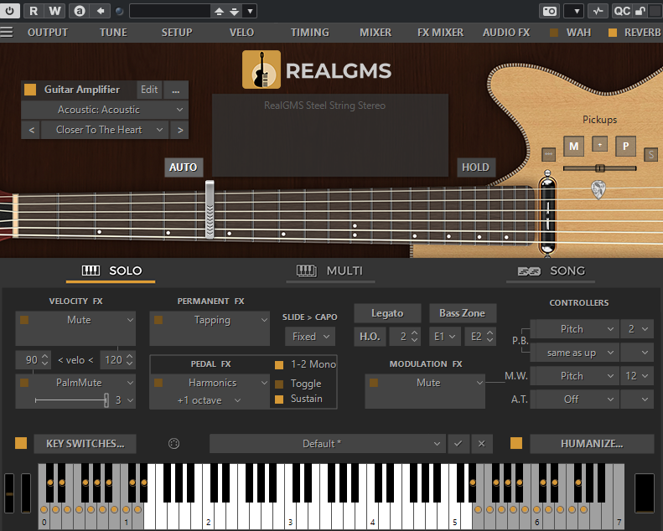Open the Velocity FX Mute dropdown
The width and height of the screenshot is (663, 531).
(x=75, y=320)
